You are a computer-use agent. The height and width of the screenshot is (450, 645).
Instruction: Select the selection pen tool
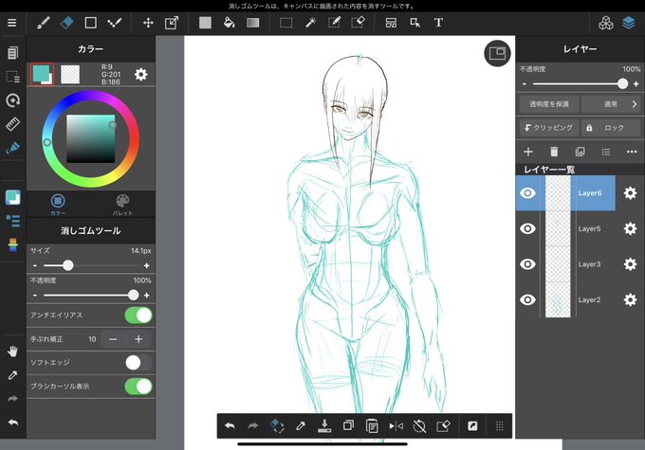click(334, 23)
